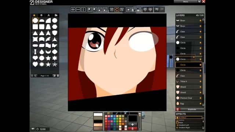Open the symbols folder tab
Image resolution: width=235 pixels, height=132 pixels.
pyautogui.click(x=56, y=15)
